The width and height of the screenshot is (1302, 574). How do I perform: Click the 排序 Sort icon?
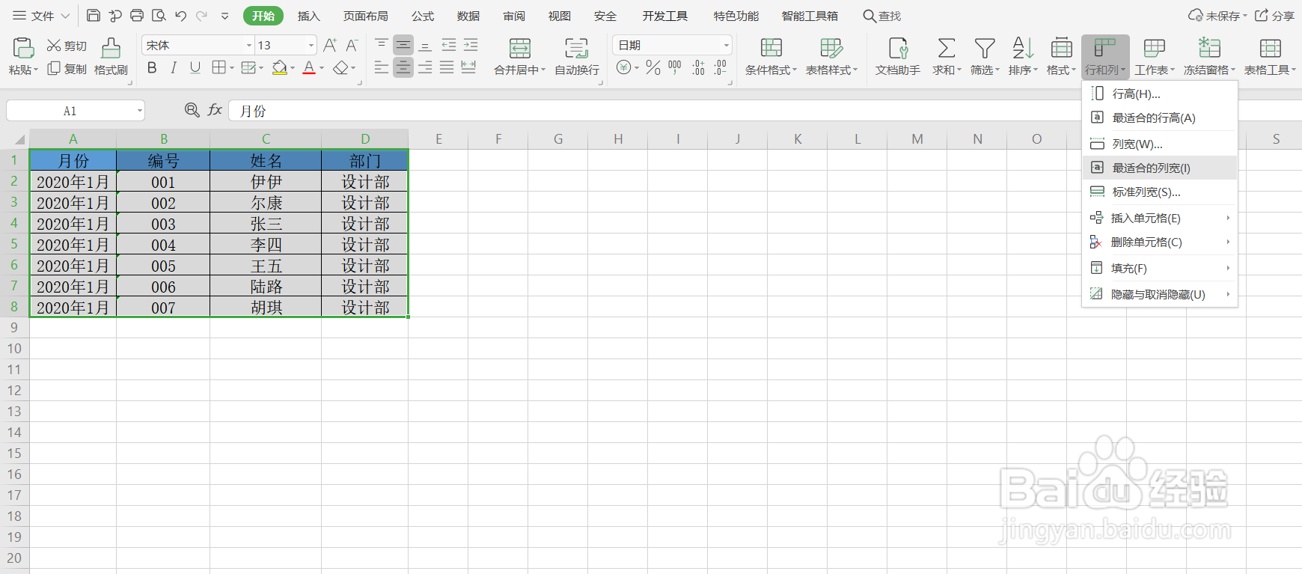pyautogui.click(x=1023, y=48)
